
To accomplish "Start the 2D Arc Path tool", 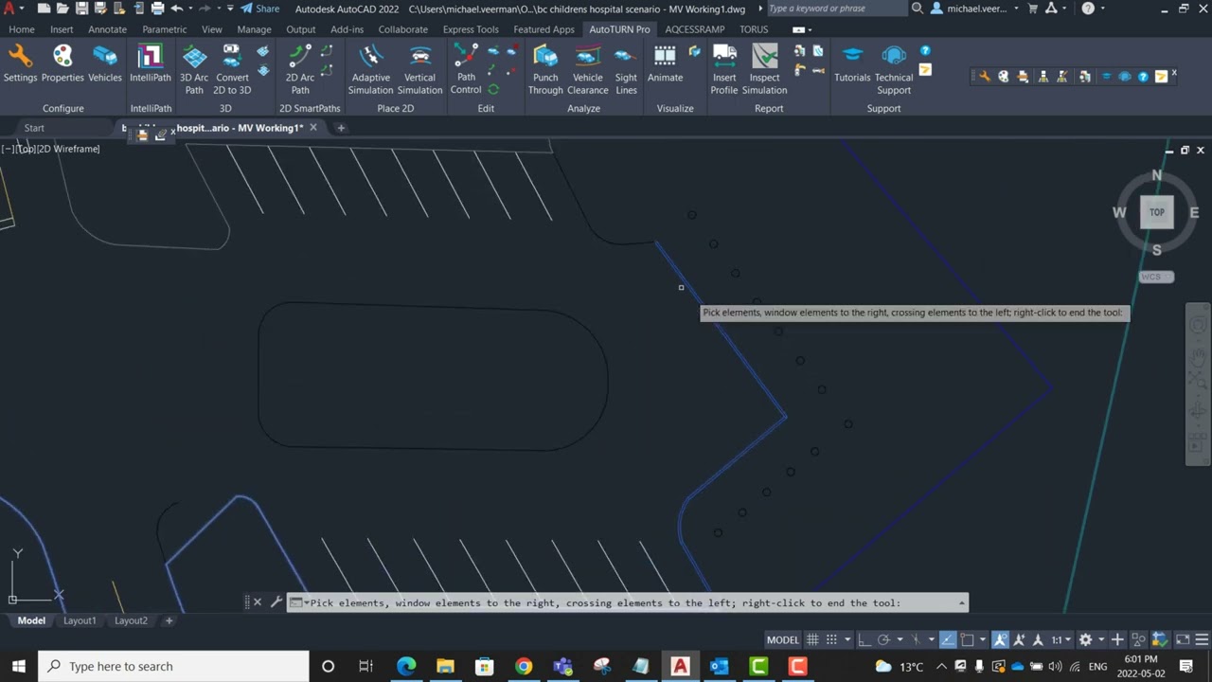I will tap(300, 69).
